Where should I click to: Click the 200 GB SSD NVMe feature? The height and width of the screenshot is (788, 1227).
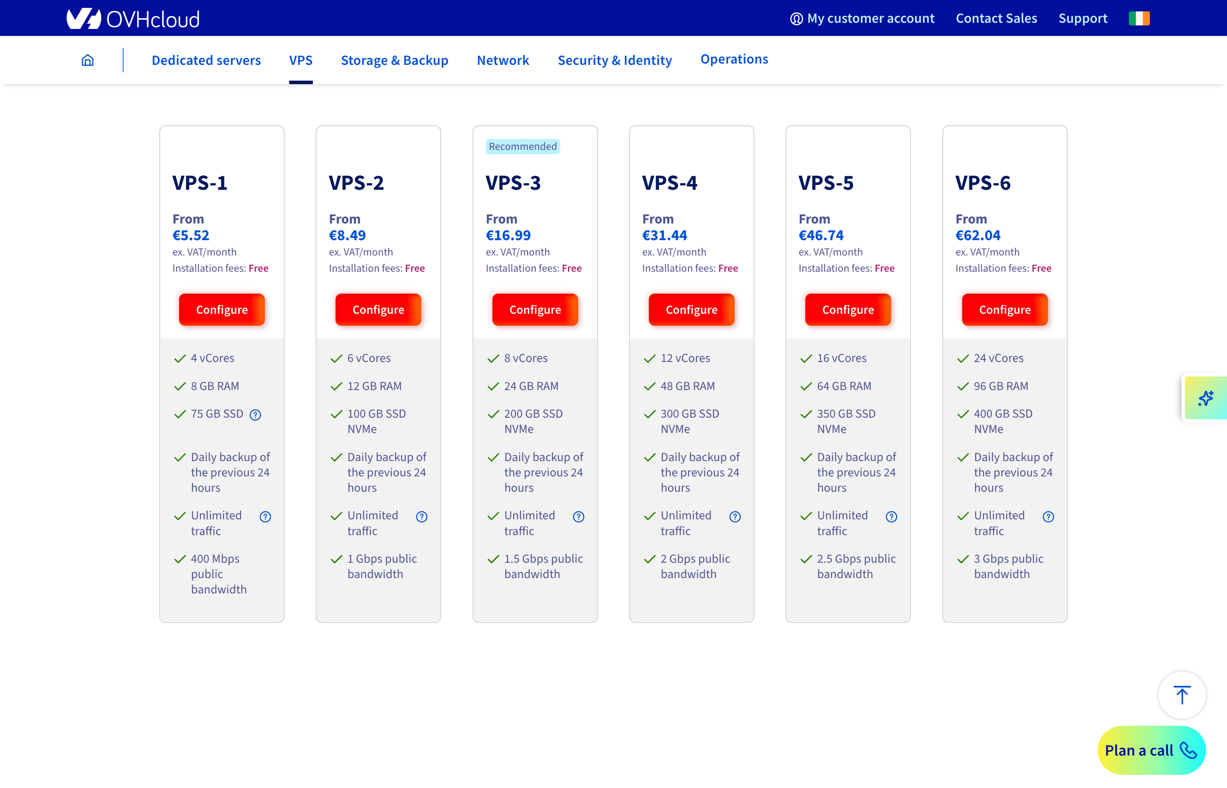(534, 421)
